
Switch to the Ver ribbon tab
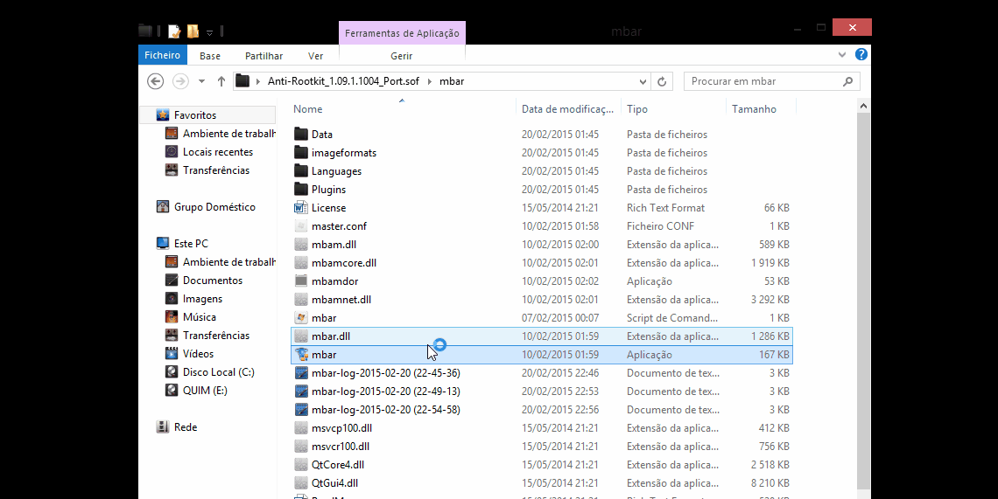click(x=315, y=56)
